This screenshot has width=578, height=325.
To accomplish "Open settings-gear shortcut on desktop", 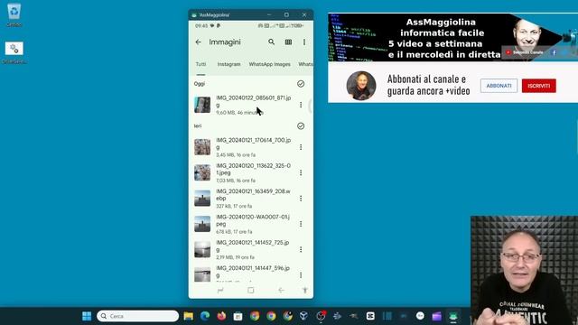I will tap(14, 52).
